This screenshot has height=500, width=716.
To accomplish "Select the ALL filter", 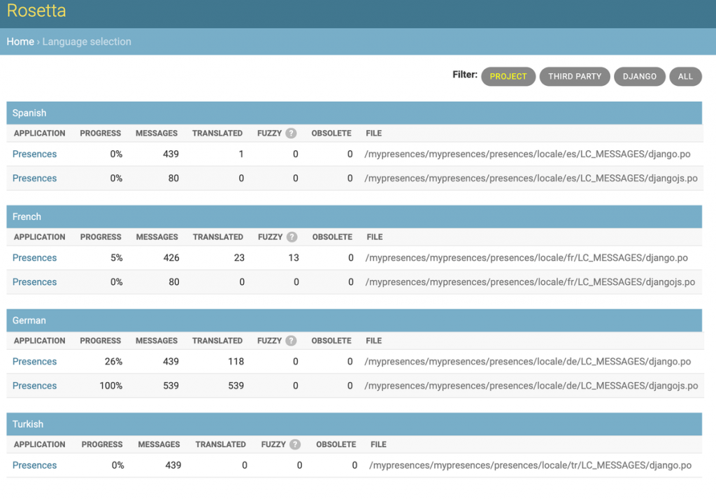I will point(685,77).
